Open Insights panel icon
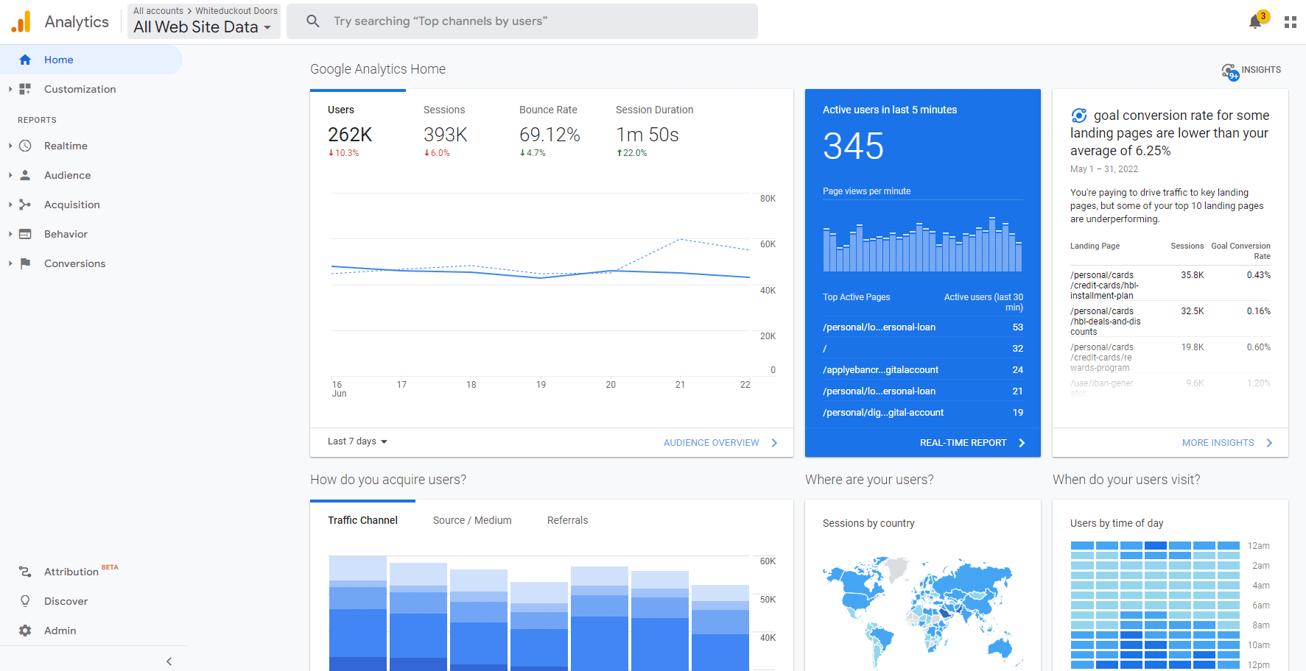 1230,71
